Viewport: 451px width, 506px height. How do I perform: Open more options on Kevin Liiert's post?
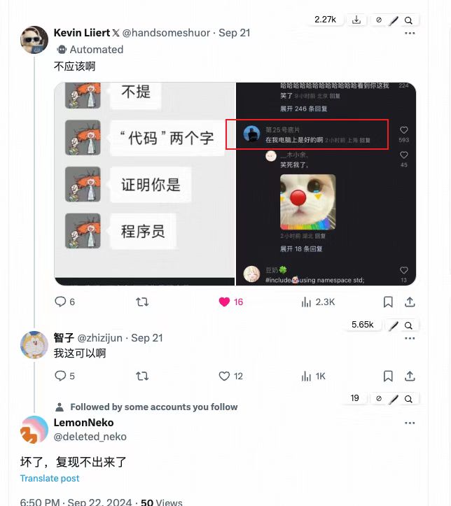[x=410, y=33]
